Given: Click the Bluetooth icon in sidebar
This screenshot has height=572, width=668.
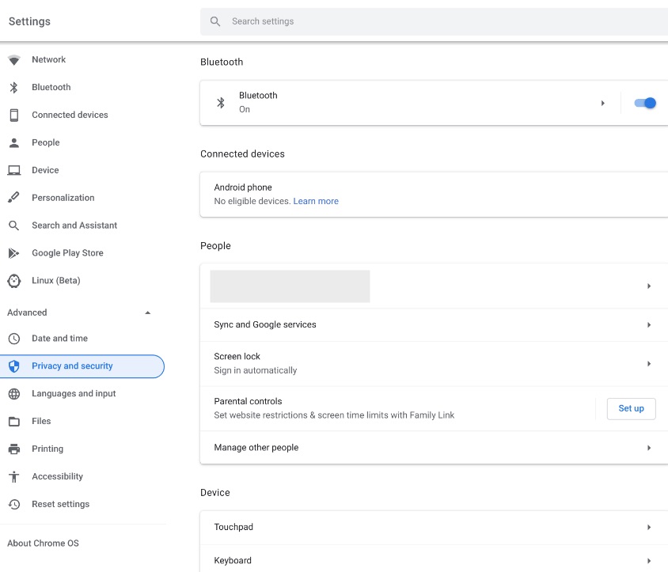Looking at the screenshot, I should tap(13, 88).
